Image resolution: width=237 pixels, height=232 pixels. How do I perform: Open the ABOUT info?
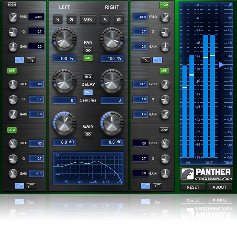pyautogui.click(x=219, y=187)
